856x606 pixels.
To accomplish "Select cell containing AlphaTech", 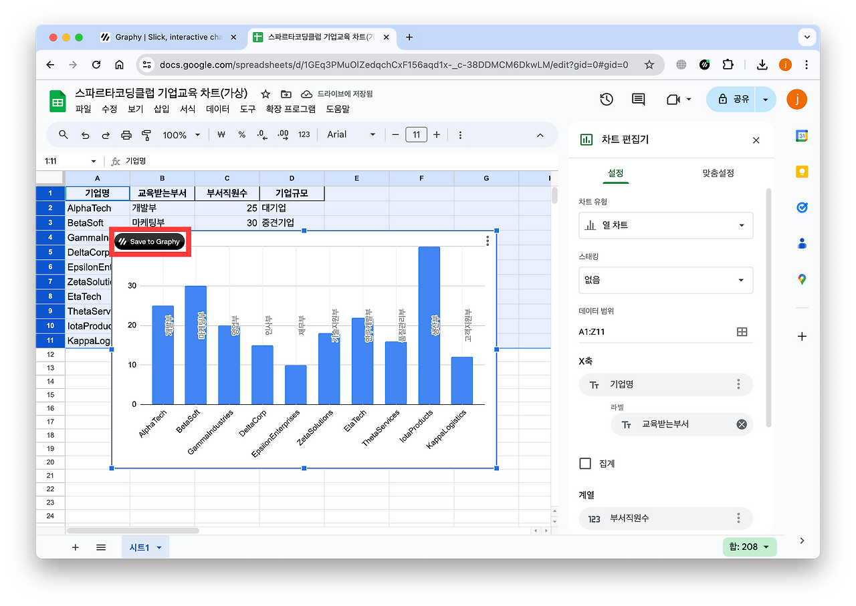I will [97, 208].
